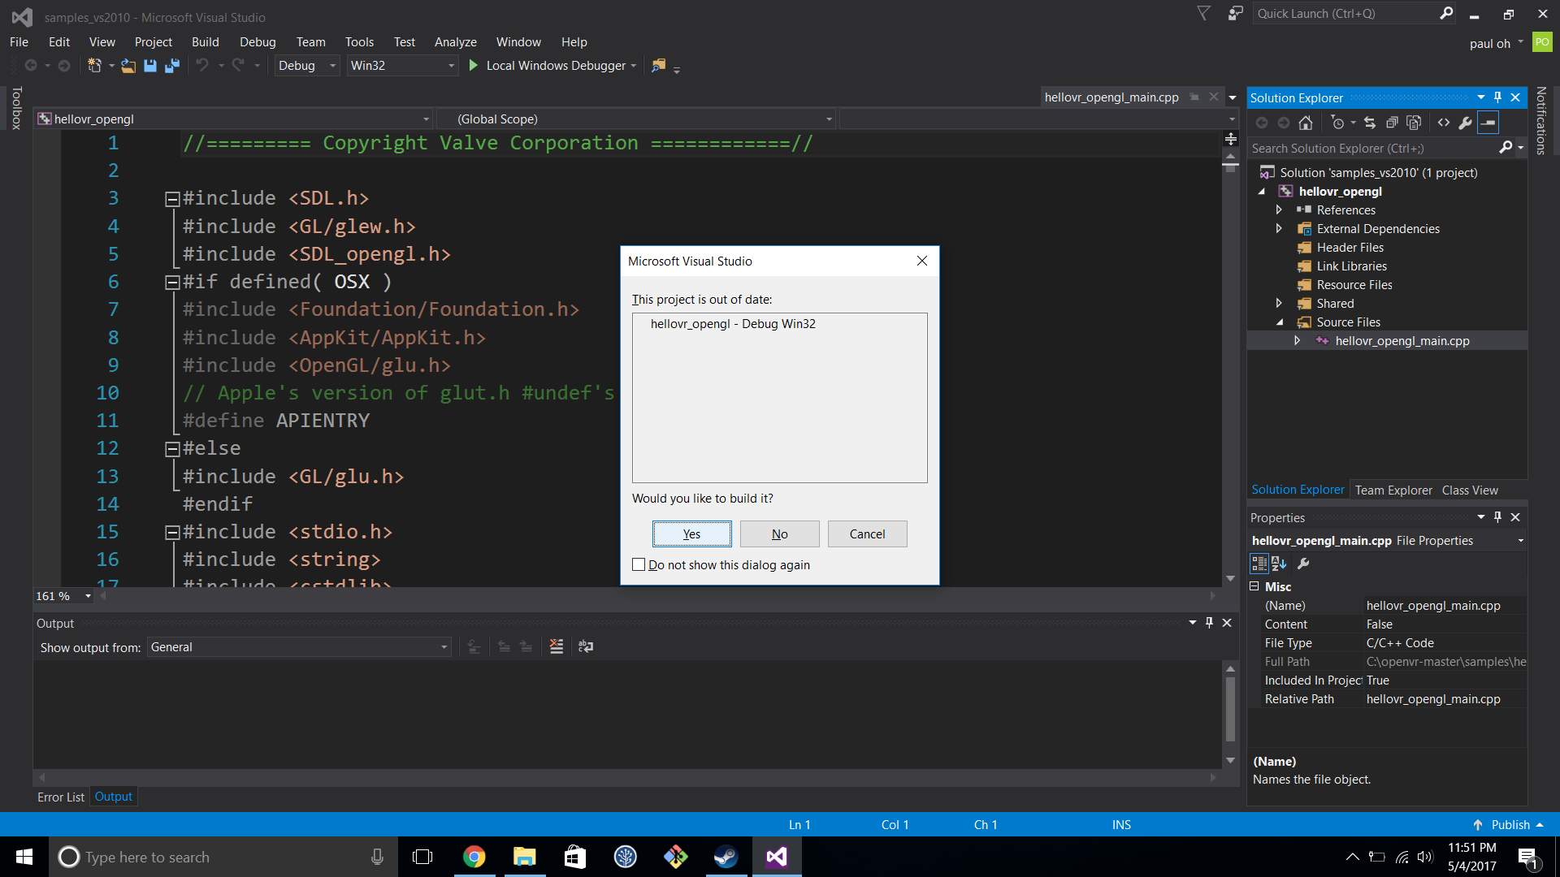The height and width of the screenshot is (877, 1560).
Task: Pin the Solution Explorer panel
Action: coord(1497,97)
